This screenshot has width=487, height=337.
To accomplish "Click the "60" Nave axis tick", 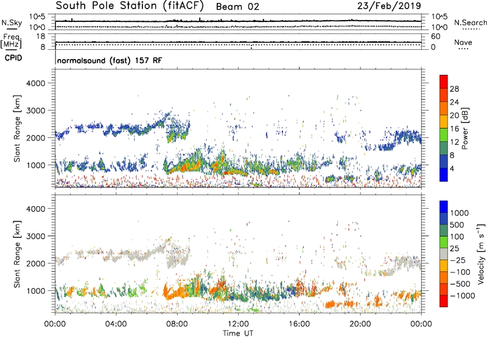I will pos(435,36).
